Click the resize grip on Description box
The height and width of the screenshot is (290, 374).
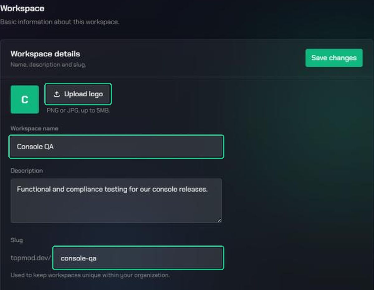pyautogui.click(x=219, y=220)
